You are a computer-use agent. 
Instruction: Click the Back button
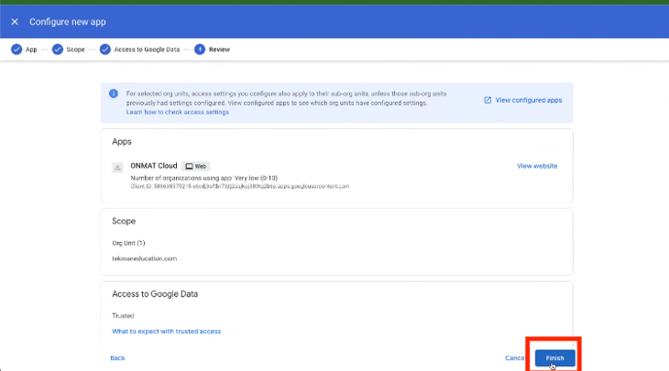point(118,357)
